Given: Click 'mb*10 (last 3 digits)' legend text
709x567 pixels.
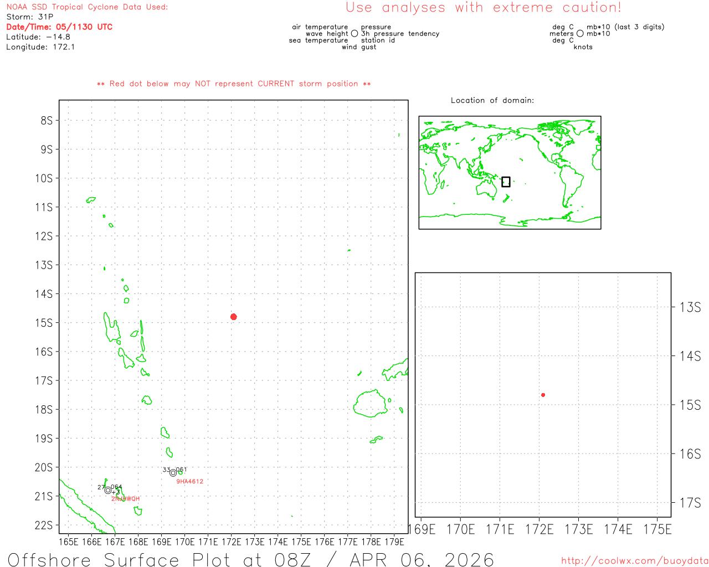Looking at the screenshot, I should (625, 27).
